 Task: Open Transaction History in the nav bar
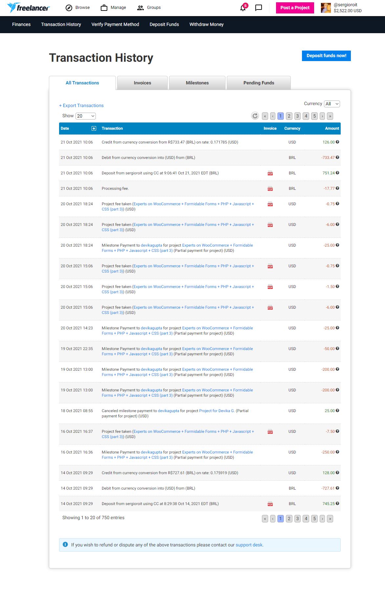point(61,24)
